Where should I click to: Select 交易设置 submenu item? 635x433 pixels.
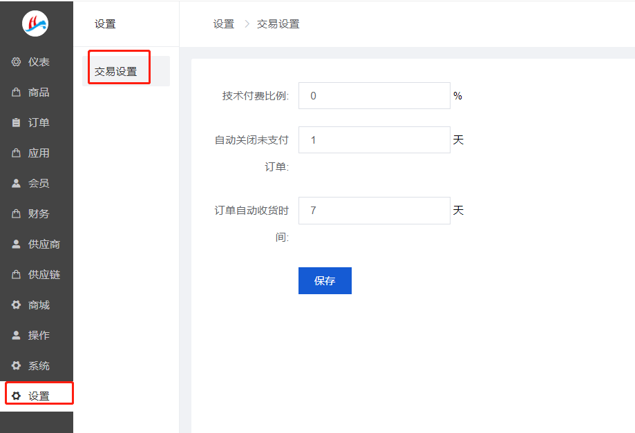[126, 71]
